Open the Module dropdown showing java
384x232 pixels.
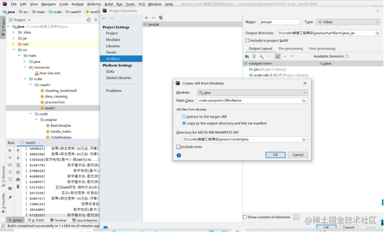point(253,92)
